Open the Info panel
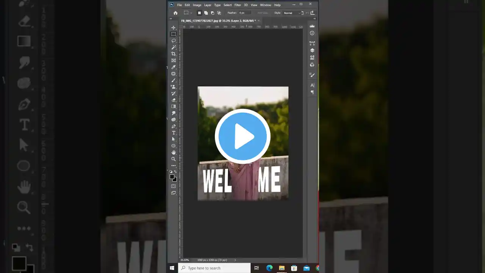 tap(312, 33)
